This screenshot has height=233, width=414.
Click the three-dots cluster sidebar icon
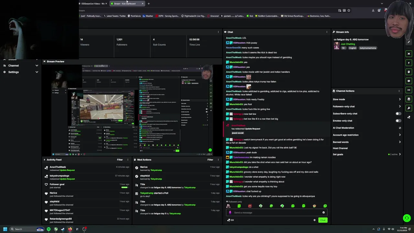(x=409, y=117)
